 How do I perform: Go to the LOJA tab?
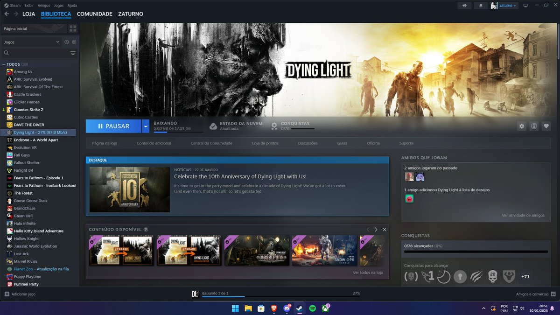click(29, 14)
